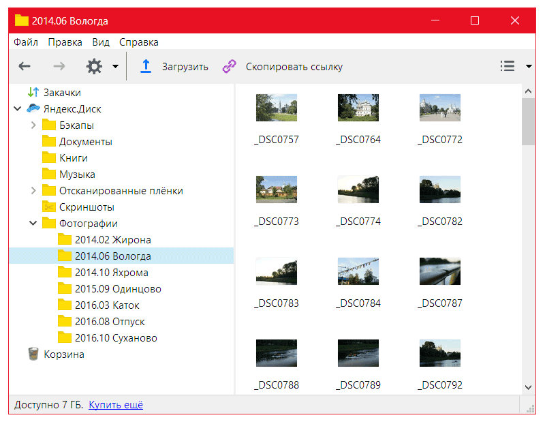Click Купить ещё link
545x424 pixels.
116,404
